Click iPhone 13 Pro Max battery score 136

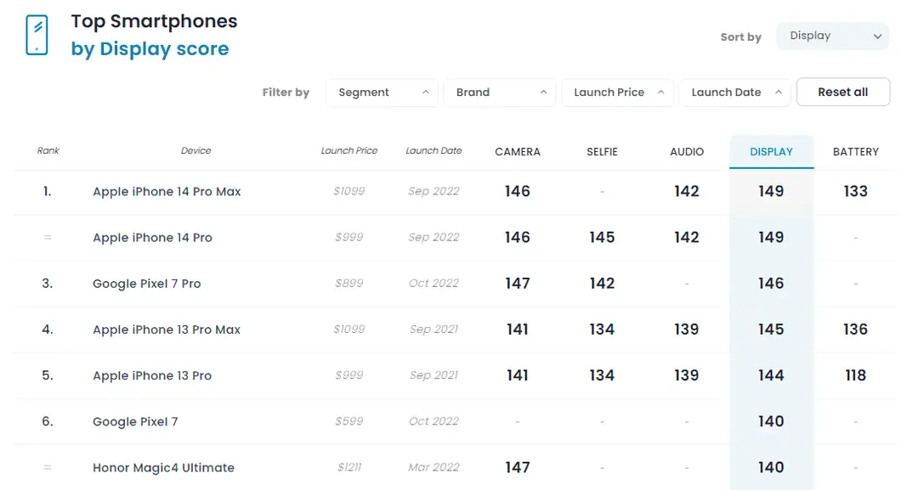point(855,329)
